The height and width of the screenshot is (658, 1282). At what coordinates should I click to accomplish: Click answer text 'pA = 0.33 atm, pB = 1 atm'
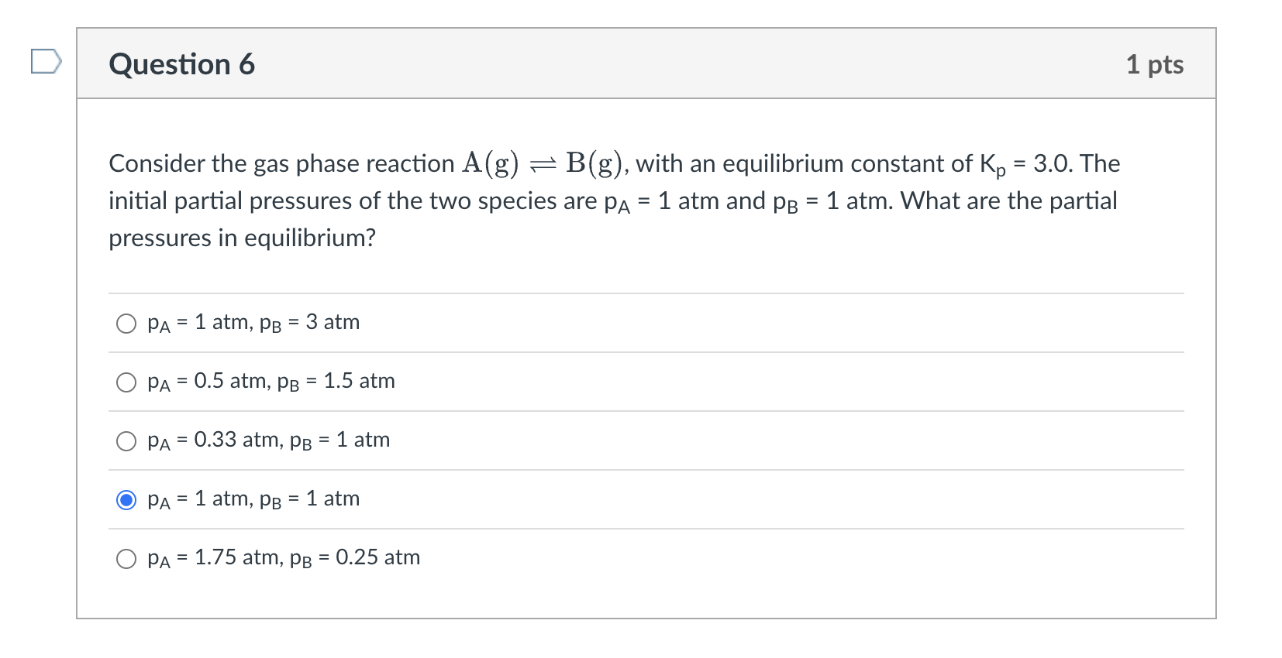click(x=268, y=440)
